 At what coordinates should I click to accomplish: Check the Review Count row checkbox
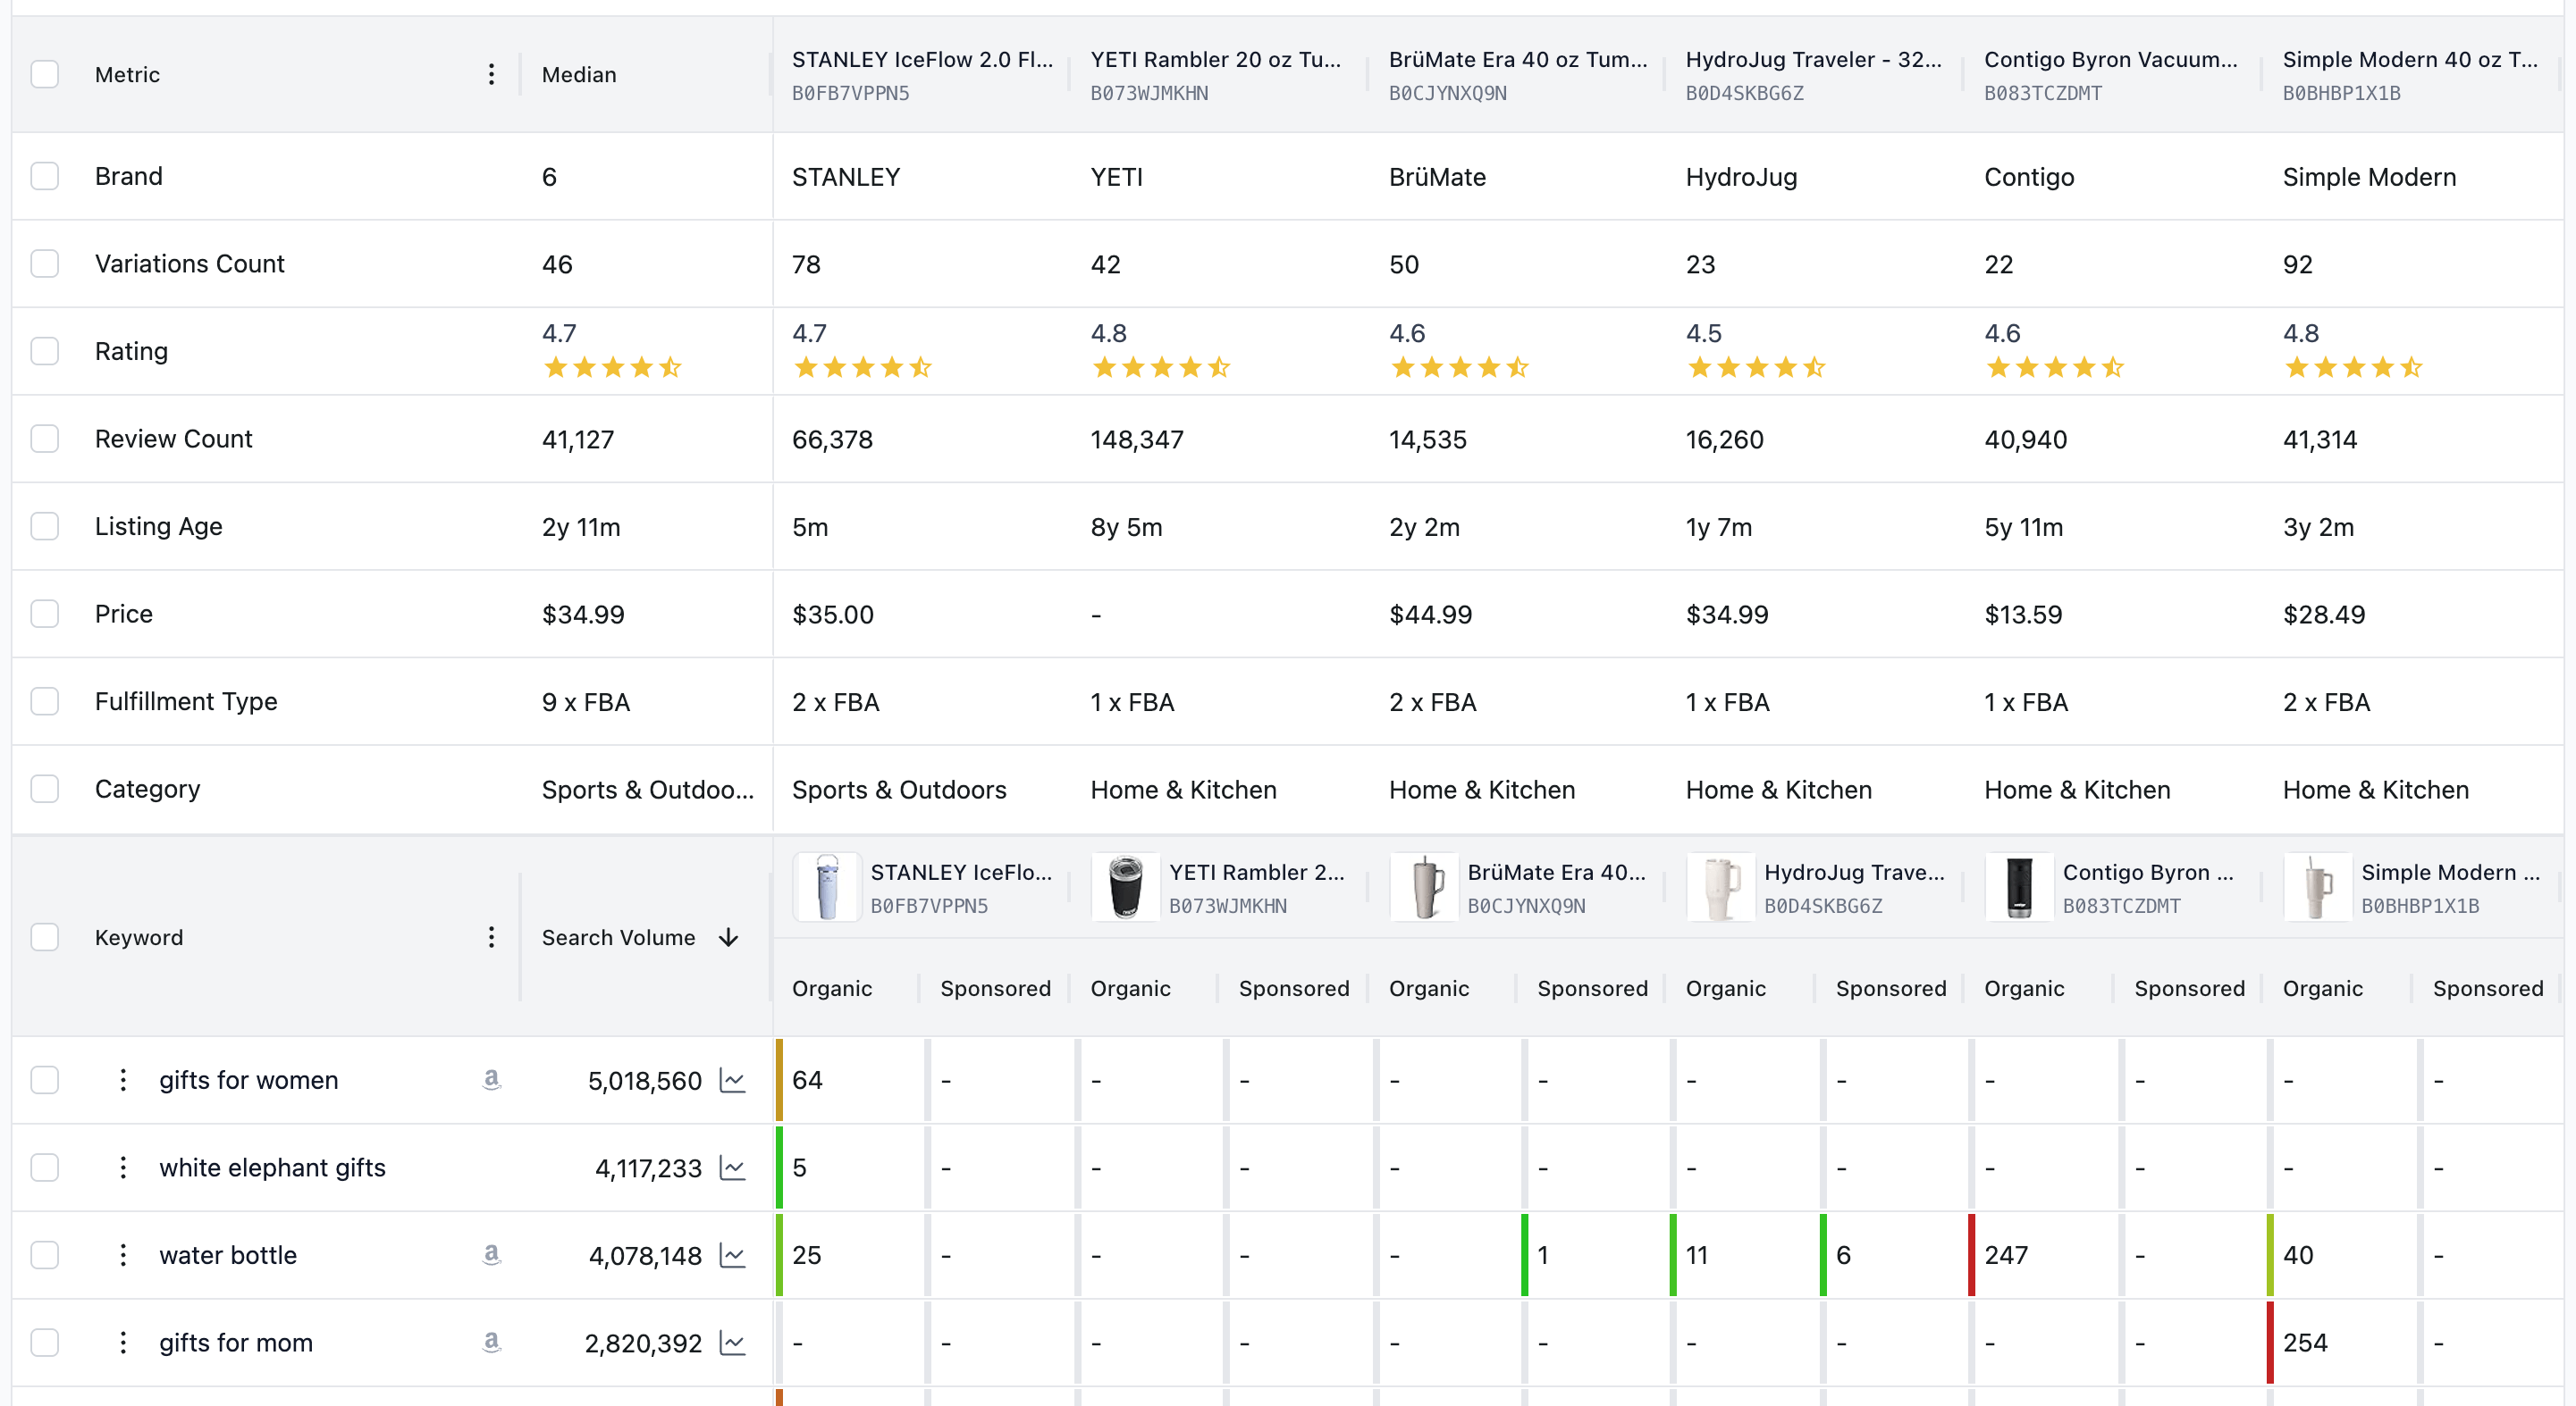[45, 438]
